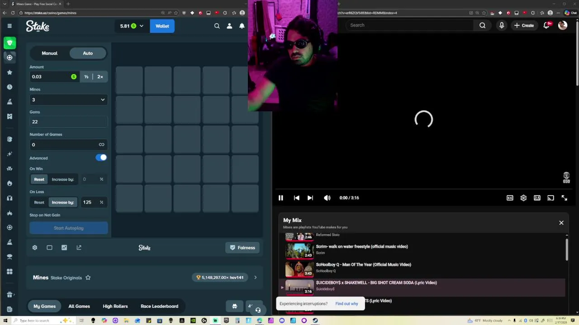Open YouTube account avatar
This screenshot has height=325, width=579.
point(563,25)
